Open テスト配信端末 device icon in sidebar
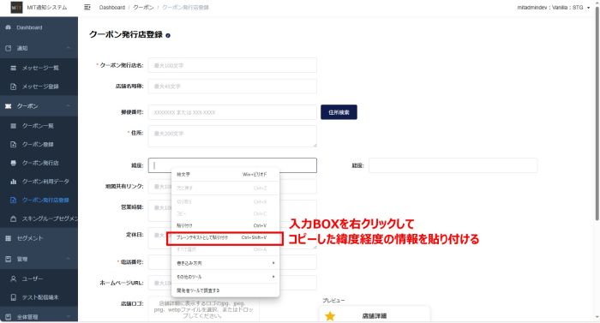 click(14, 297)
